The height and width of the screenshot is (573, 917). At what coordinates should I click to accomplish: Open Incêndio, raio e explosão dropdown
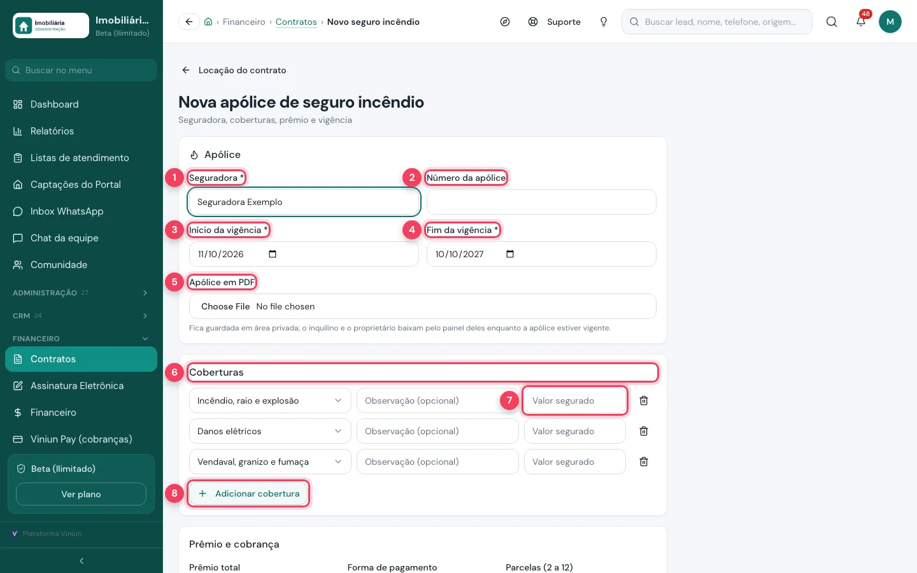click(x=270, y=400)
